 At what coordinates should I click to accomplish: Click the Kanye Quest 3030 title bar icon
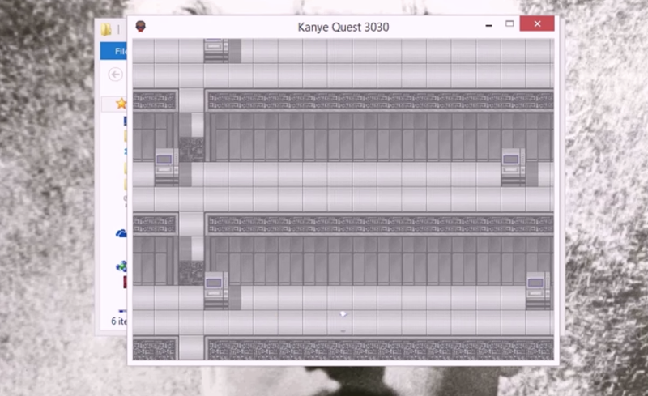click(x=140, y=27)
